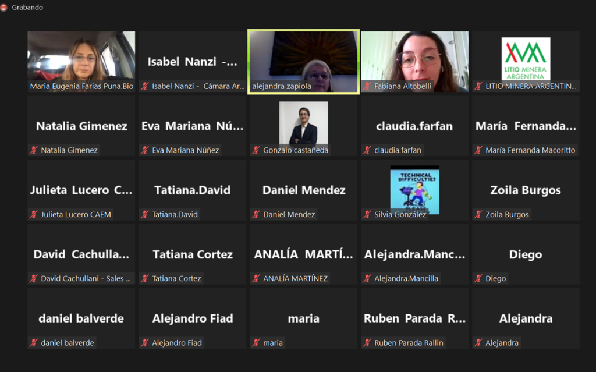This screenshot has height=372, width=596.
Task: Select the Alejandro Fiad participant tile
Action: tap(192, 318)
